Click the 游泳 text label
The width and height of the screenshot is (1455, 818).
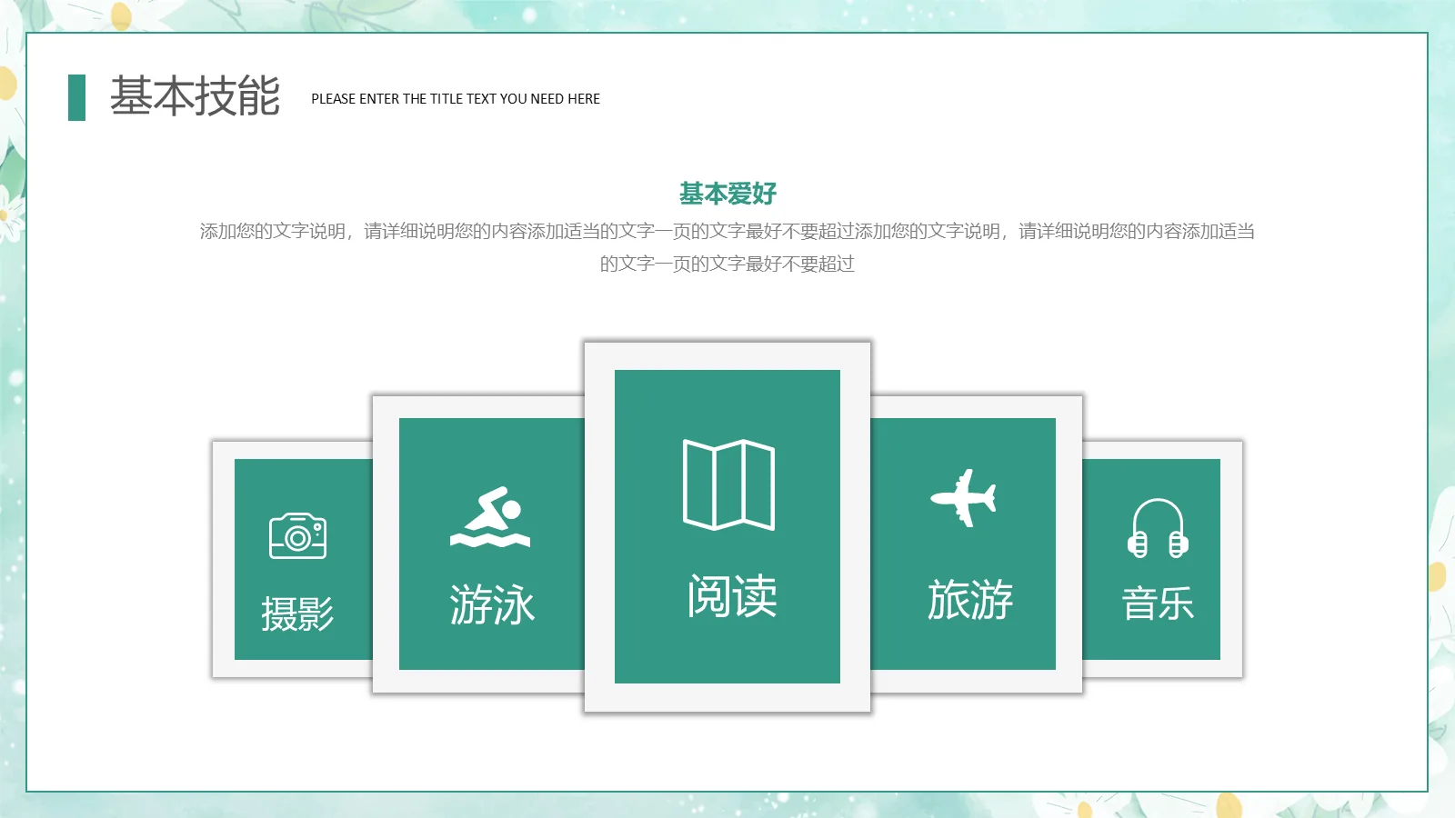[492, 603]
